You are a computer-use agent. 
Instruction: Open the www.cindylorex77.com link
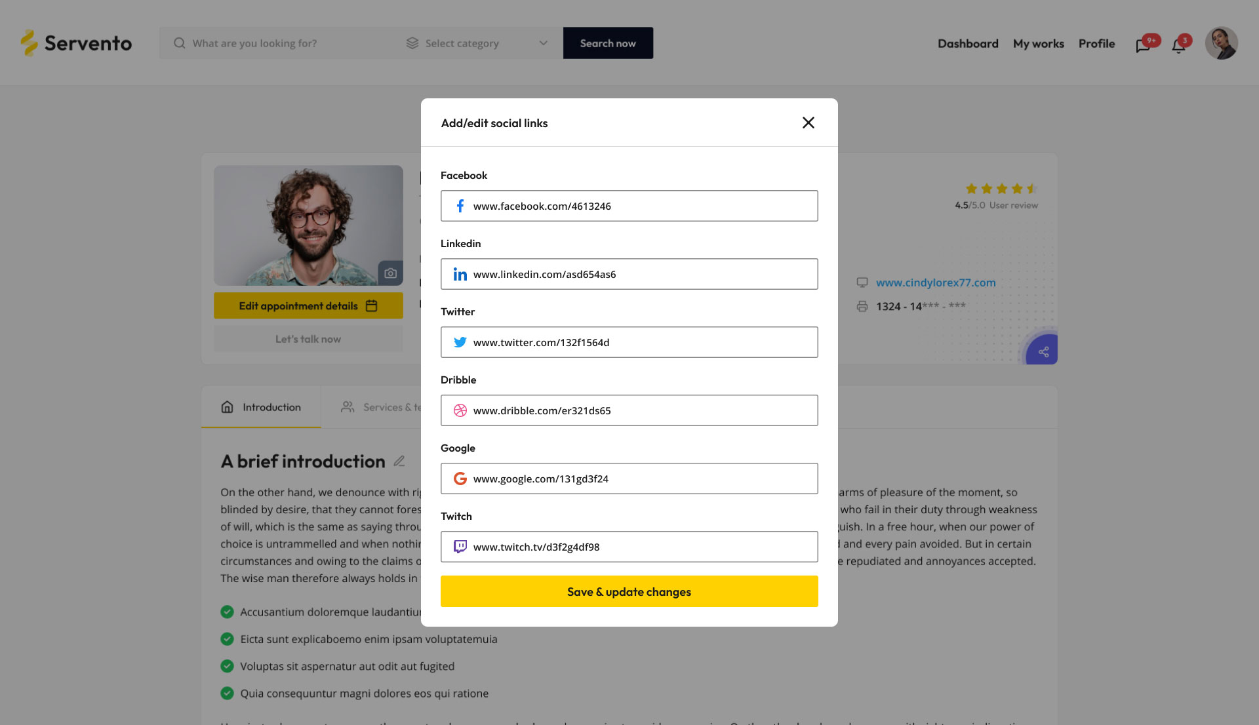point(936,283)
